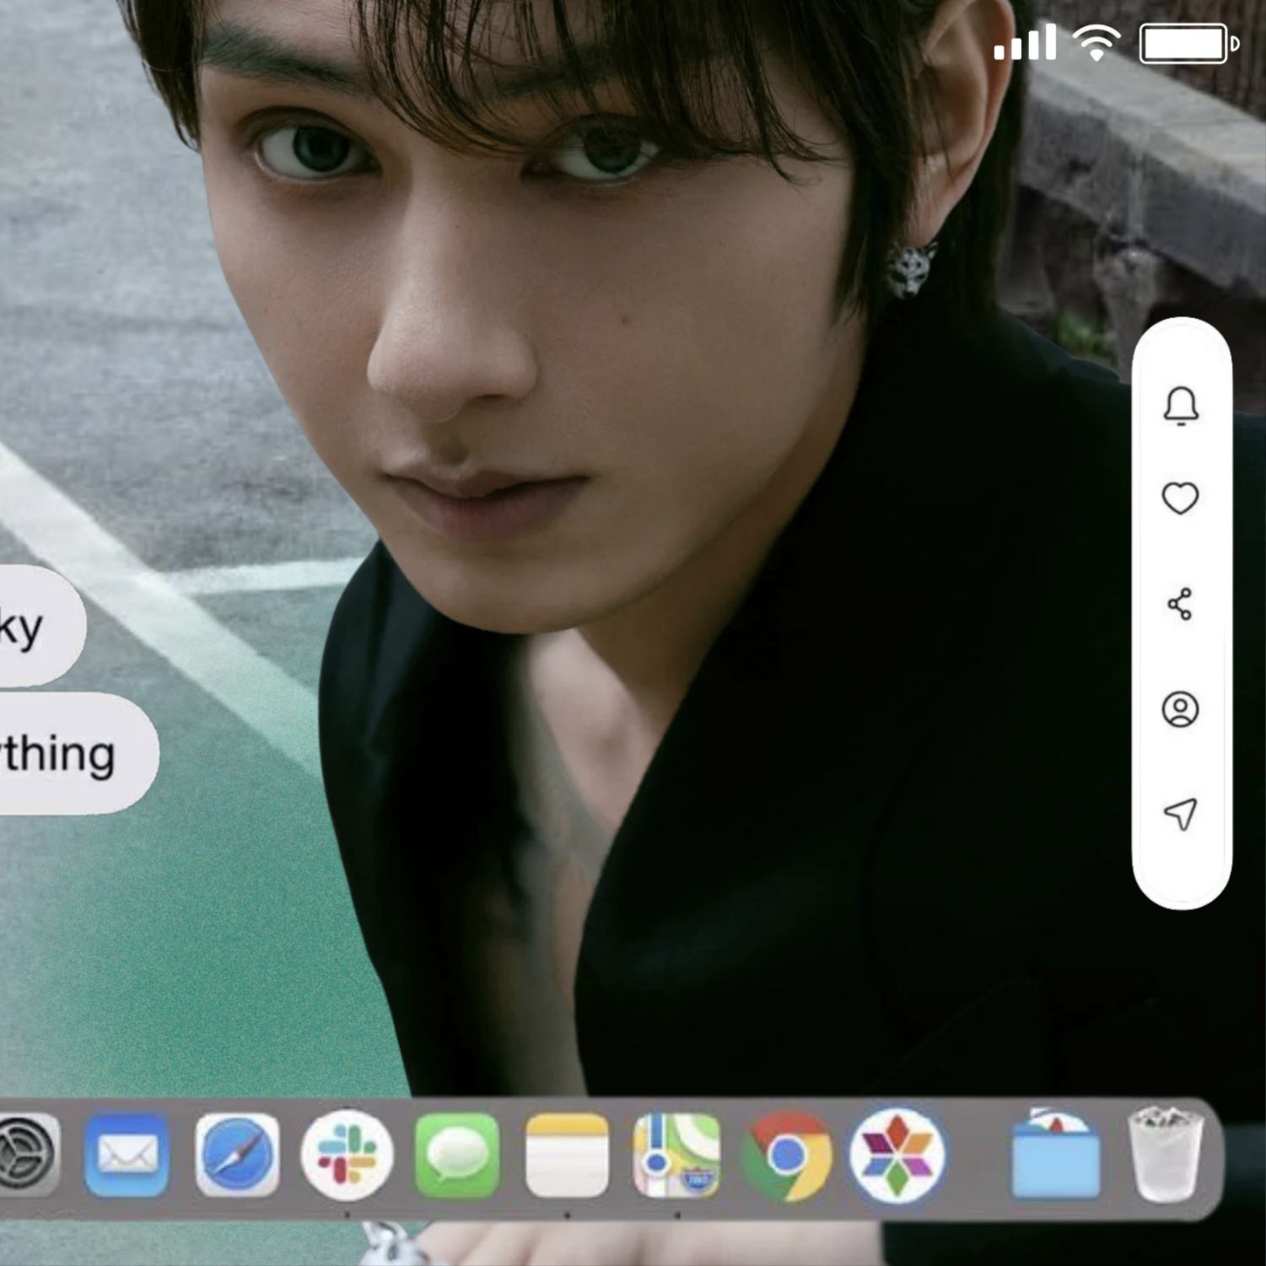Toggle the heart like icon

1184,498
